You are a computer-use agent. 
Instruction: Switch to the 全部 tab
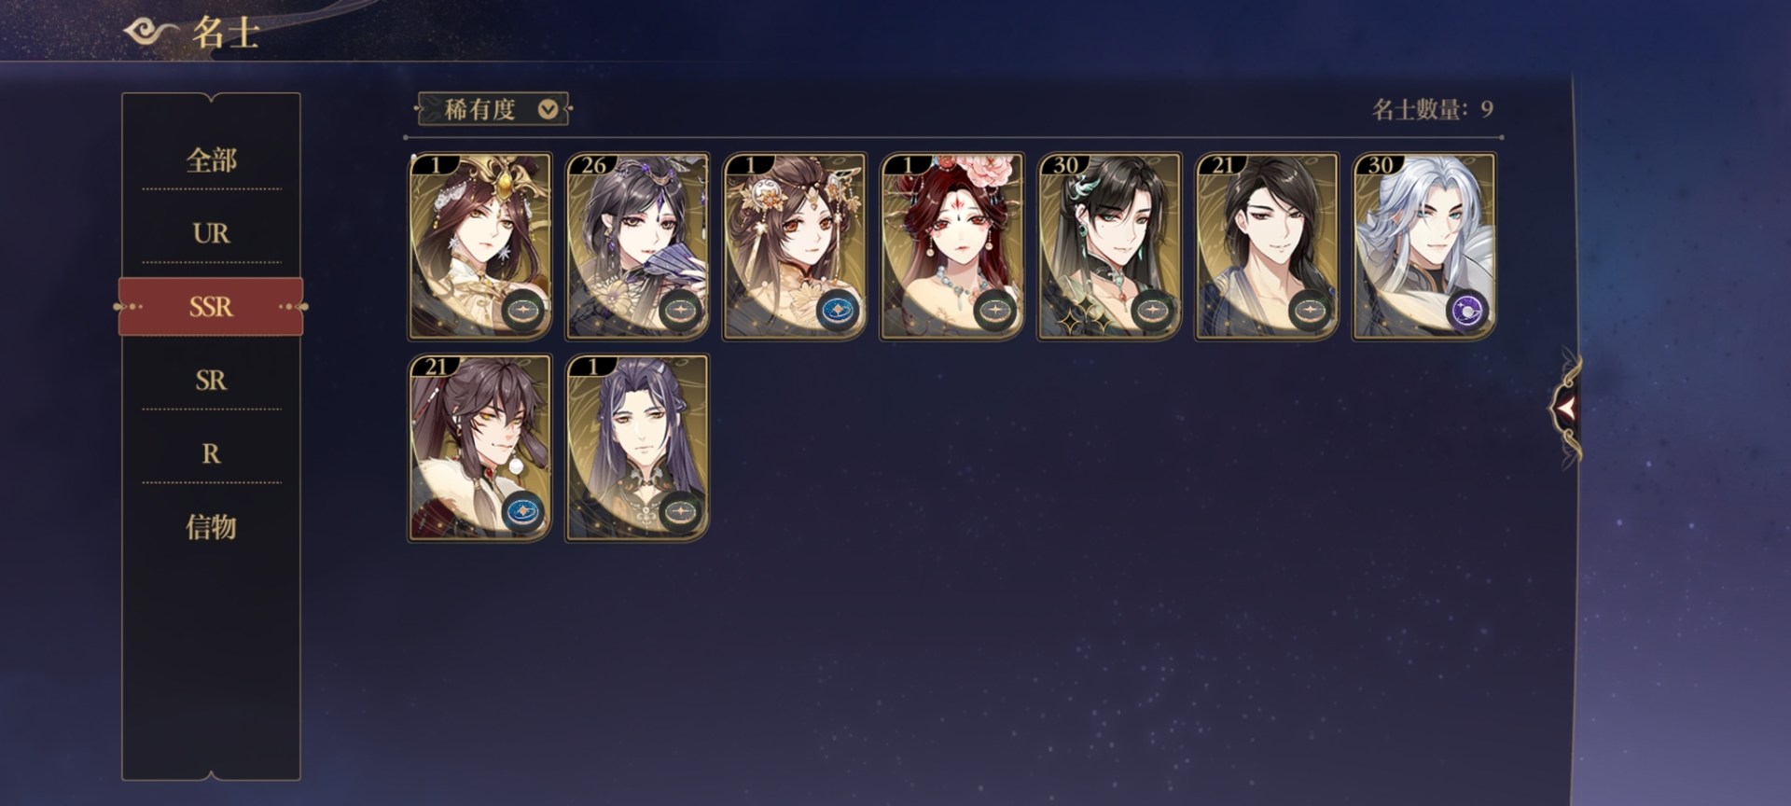(211, 160)
